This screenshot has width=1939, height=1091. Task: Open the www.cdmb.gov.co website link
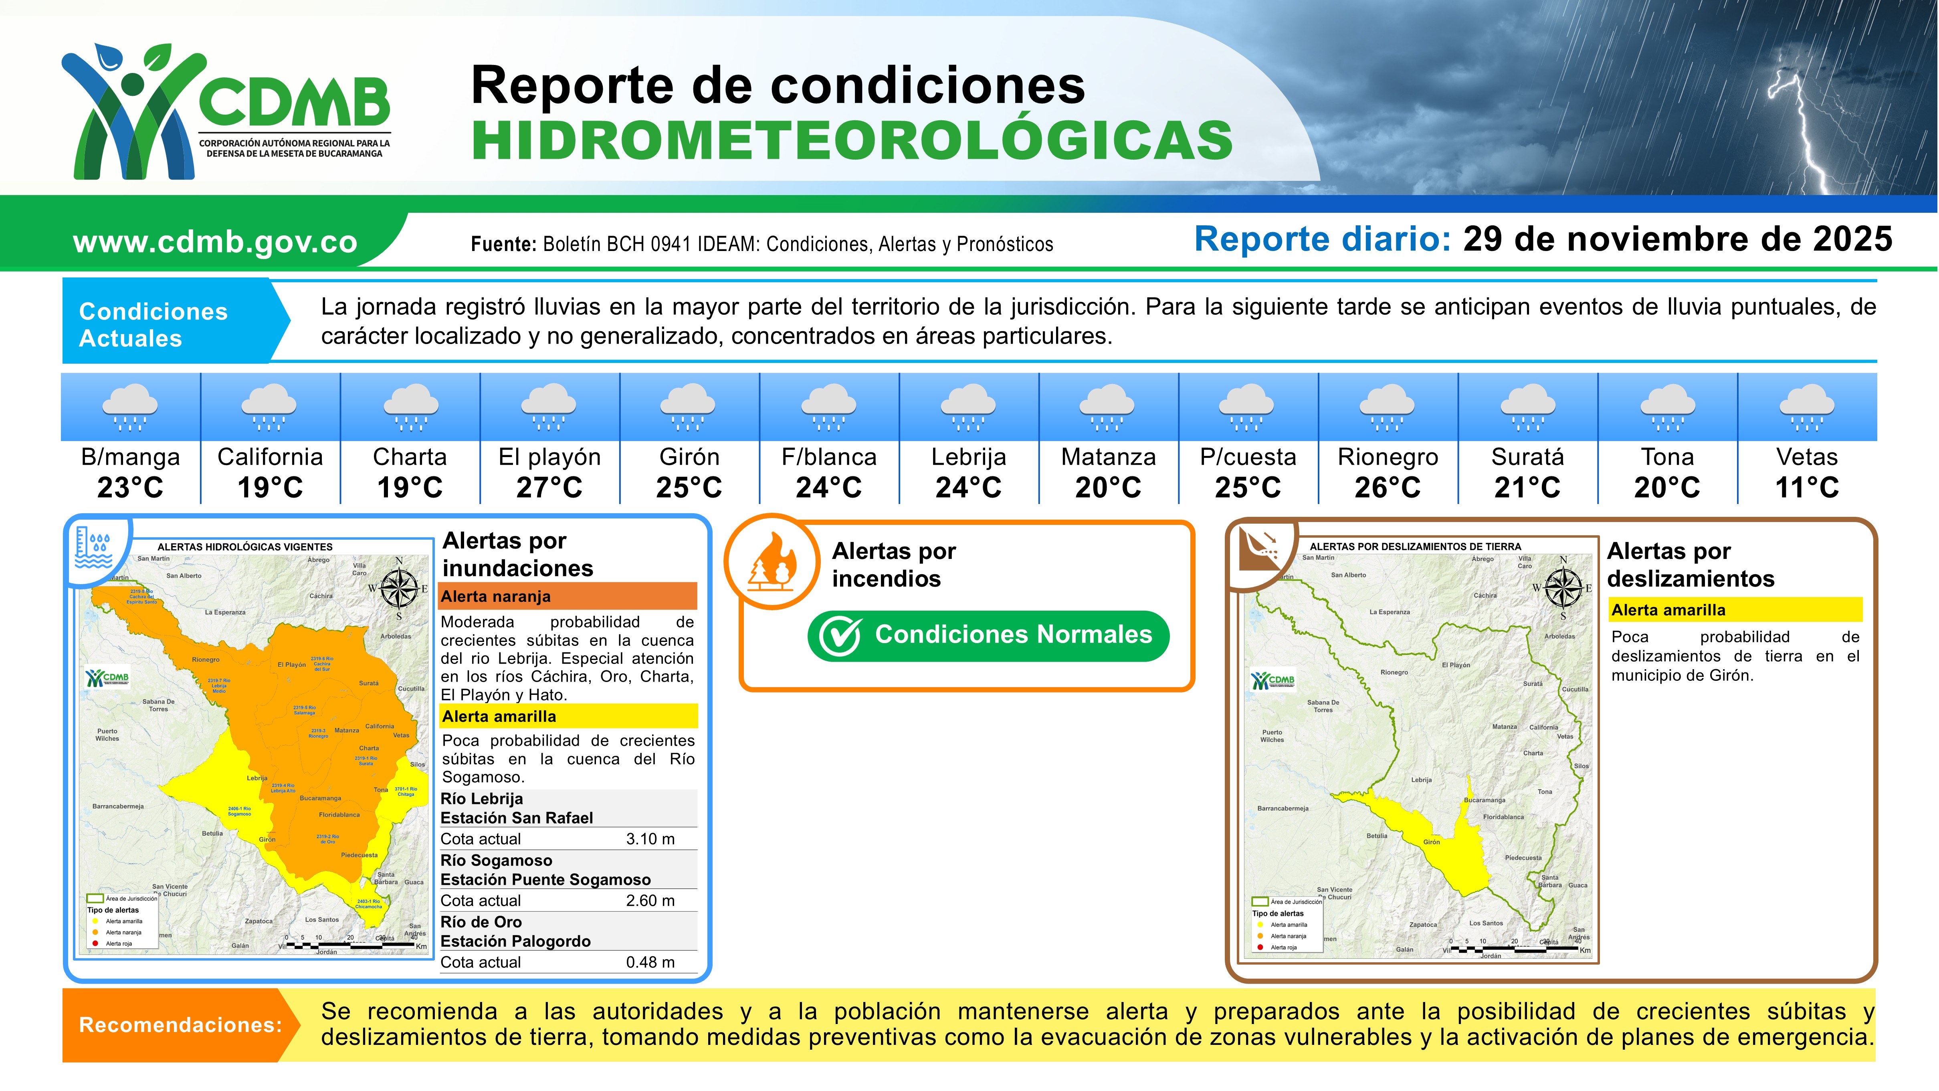coord(215,243)
